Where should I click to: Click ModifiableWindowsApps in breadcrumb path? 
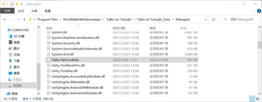(82, 19)
